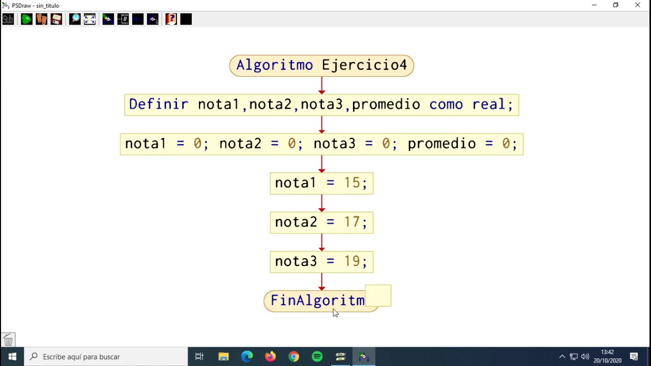Select the 'nota1 = 15;' assignment block
This screenshot has height=366, width=651.
point(321,183)
